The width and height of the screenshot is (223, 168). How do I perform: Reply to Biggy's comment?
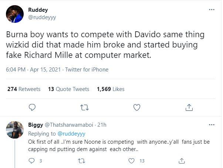(x=31, y=161)
